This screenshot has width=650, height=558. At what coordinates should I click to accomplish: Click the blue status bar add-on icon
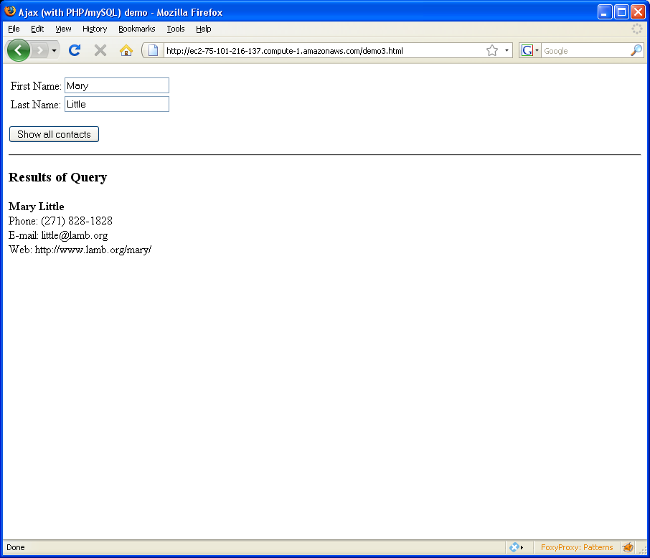tap(514, 547)
